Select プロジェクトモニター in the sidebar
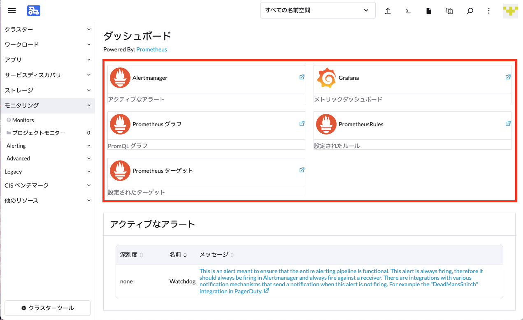 [47, 133]
